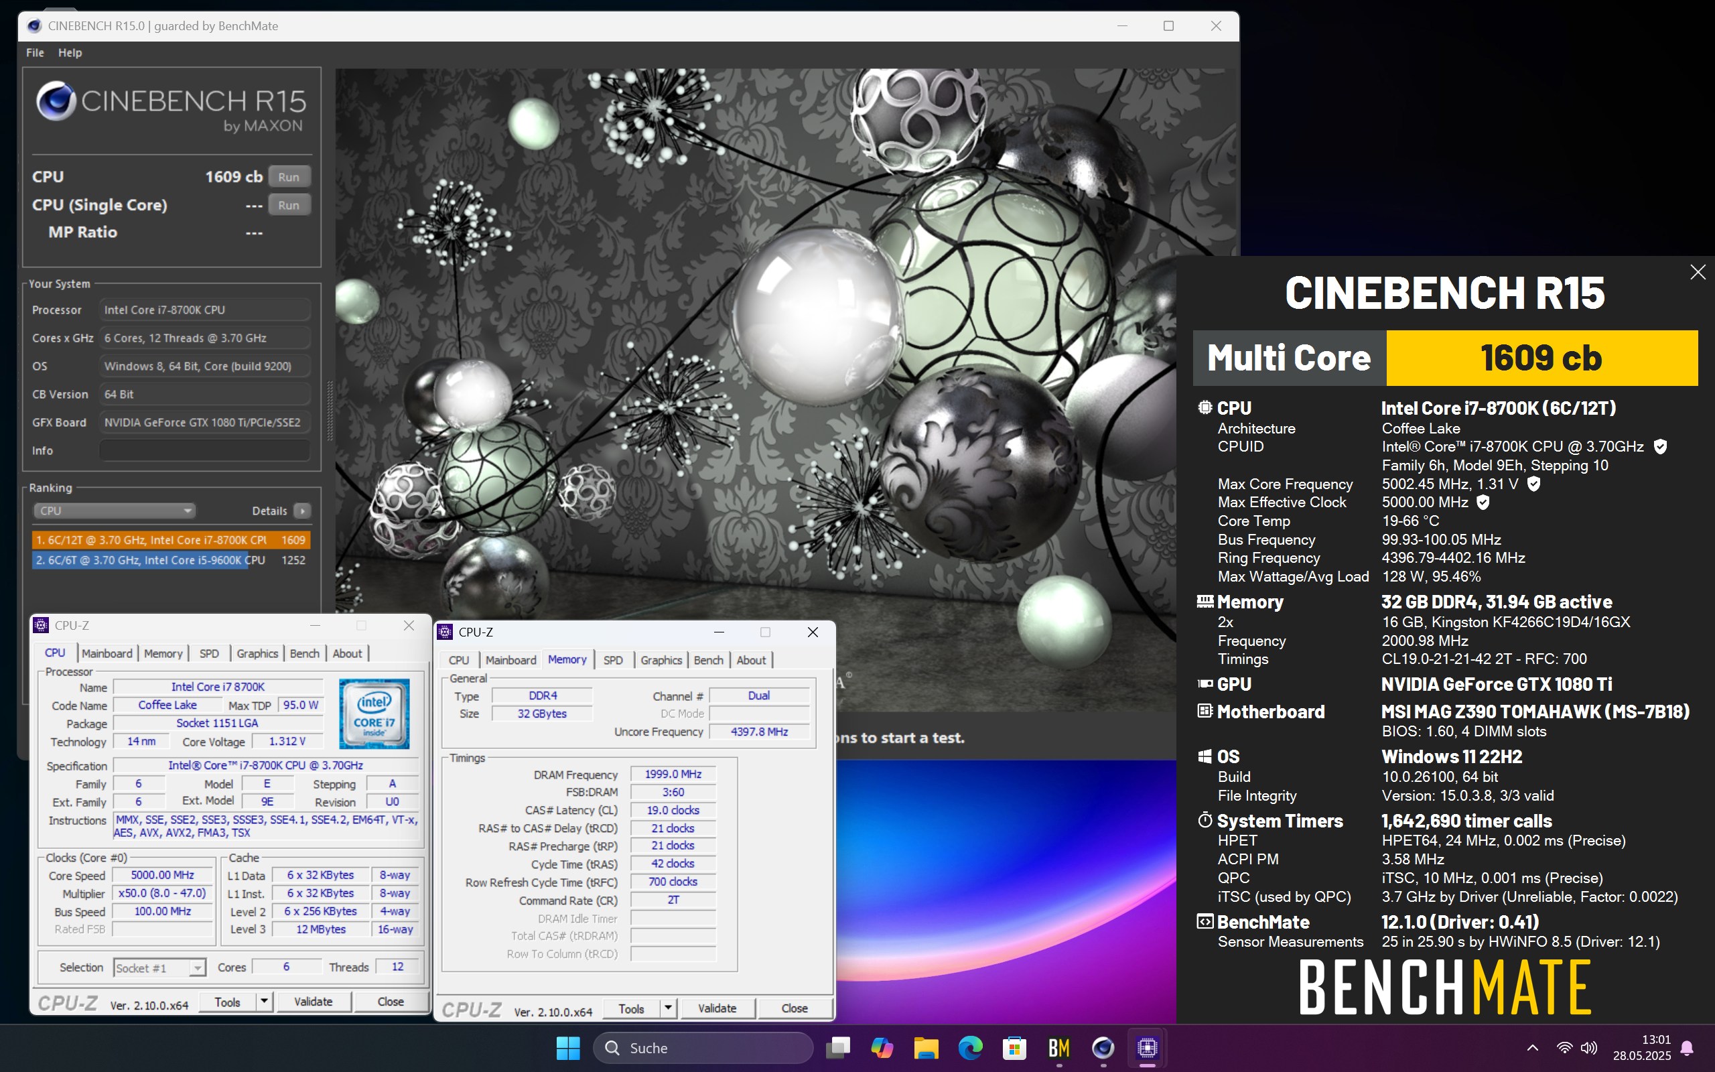Image resolution: width=1715 pixels, height=1072 pixels.
Task: Select Graphics tab in right CPU-Z
Action: click(661, 660)
